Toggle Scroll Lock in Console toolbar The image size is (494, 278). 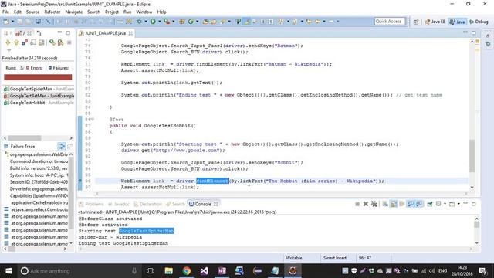pos(394,204)
